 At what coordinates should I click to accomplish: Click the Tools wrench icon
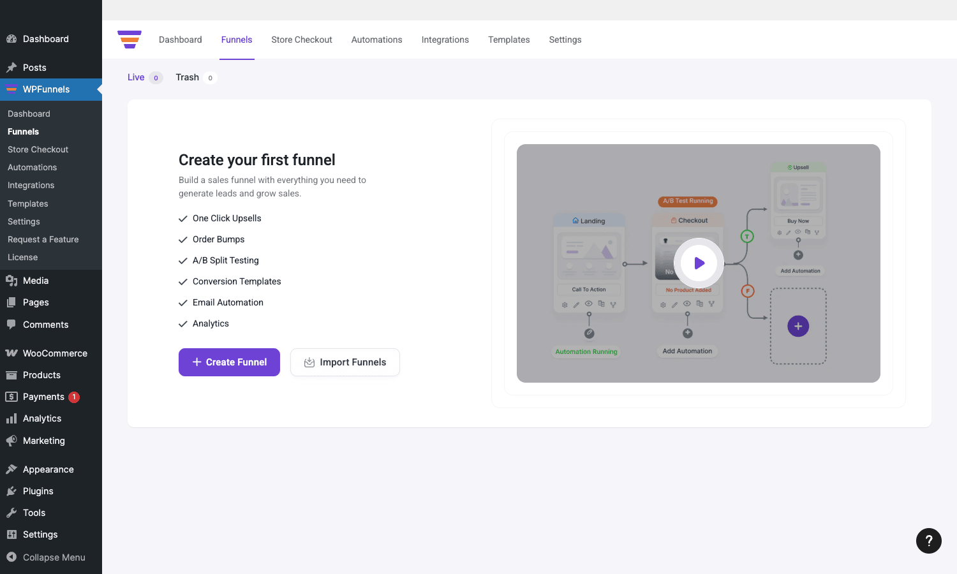pos(11,513)
